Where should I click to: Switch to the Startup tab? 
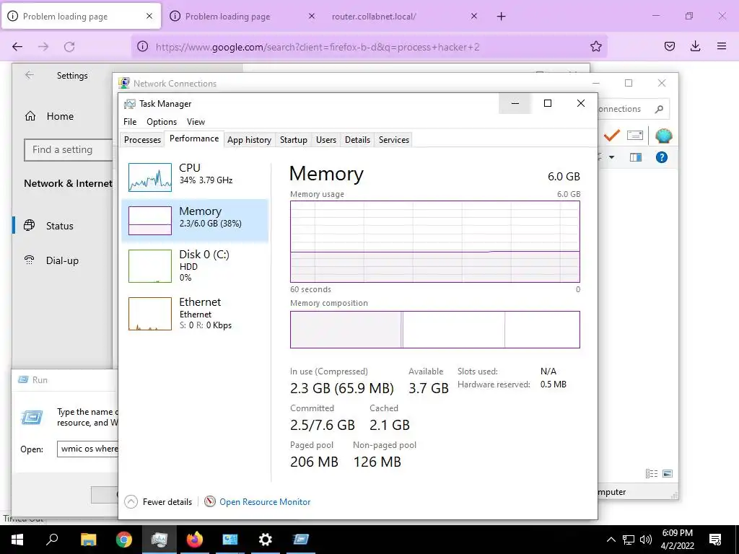(x=293, y=140)
